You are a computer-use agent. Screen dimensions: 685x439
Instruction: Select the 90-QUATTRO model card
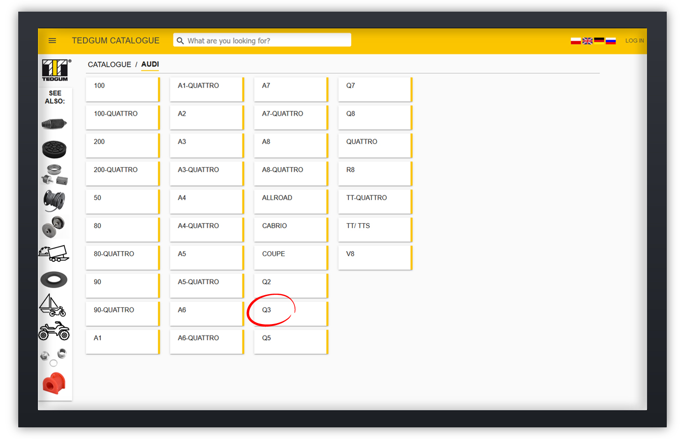pyautogui.click(x=123, y=314)
